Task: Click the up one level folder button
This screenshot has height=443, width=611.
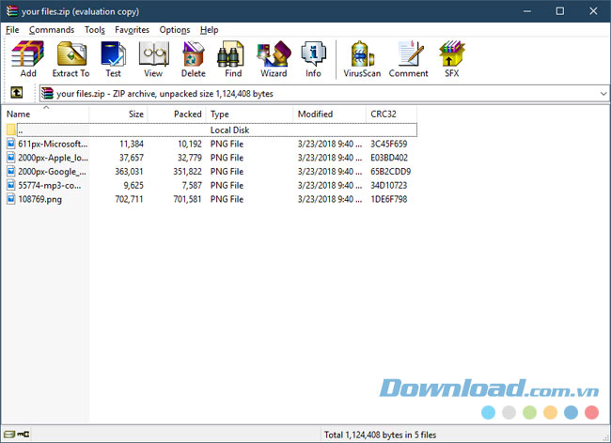Action: point(16,93)
